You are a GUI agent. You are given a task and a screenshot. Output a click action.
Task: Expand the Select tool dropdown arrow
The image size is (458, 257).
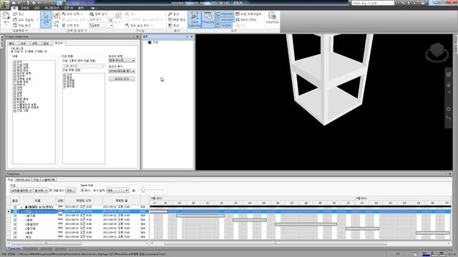click(x=46, y=26)
